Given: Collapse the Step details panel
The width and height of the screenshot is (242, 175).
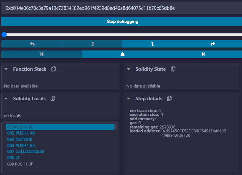Looking at the screenshot, I should 129,99.
